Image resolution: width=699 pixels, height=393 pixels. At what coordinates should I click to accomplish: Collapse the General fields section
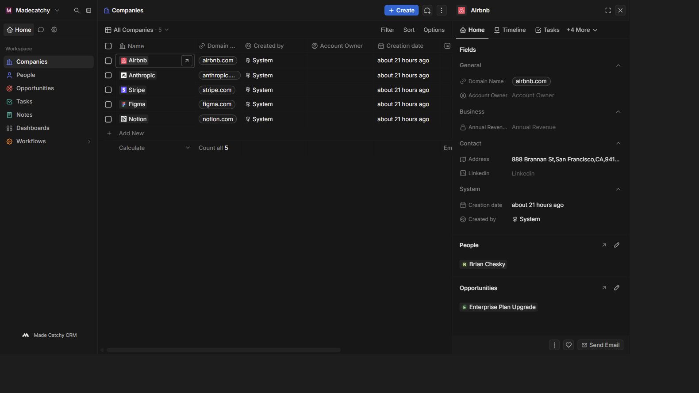(x=618, y=65)
